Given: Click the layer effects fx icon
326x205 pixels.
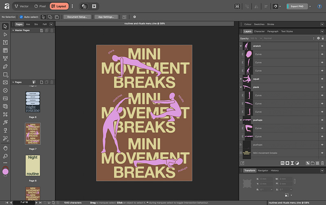Looking at the screenshot, I should coord(282,163).
